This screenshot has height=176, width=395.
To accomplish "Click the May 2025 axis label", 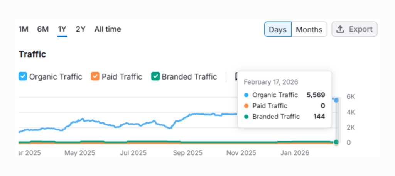I will [x=79, y=153].
